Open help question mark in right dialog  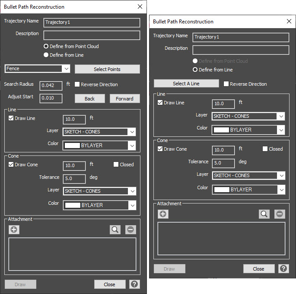[283, 269]
